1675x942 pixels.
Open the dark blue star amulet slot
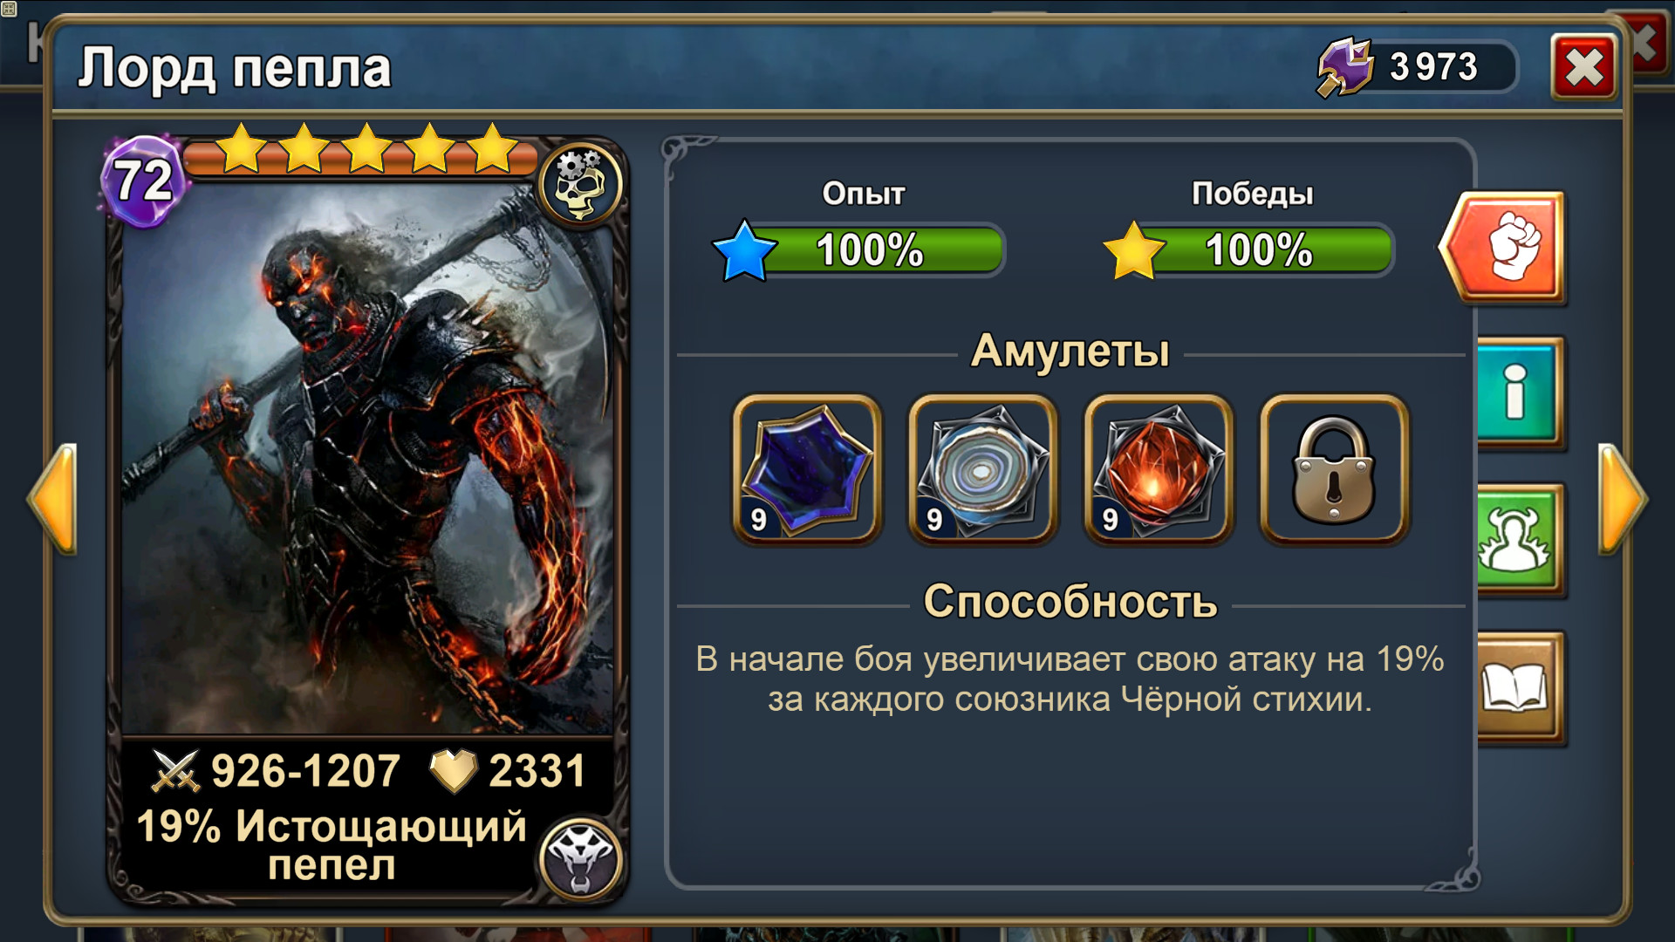[x=808, y=469]
